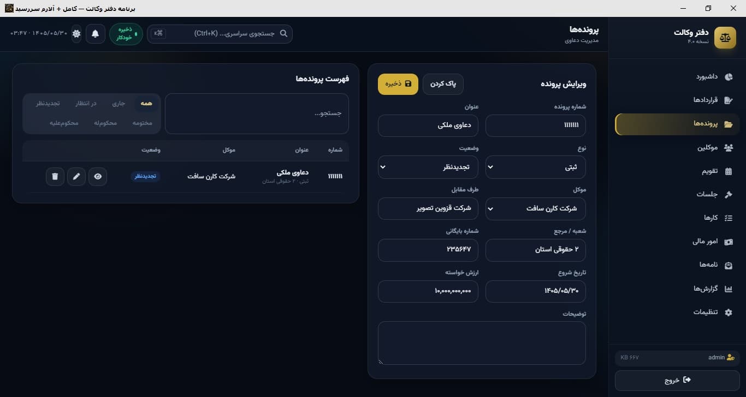Image resolution: width=746 pixels, height=397 pixels.
Task: Delete the دعاوی ملکی case row
Action: pyautogui.click(x=55, y=177)
